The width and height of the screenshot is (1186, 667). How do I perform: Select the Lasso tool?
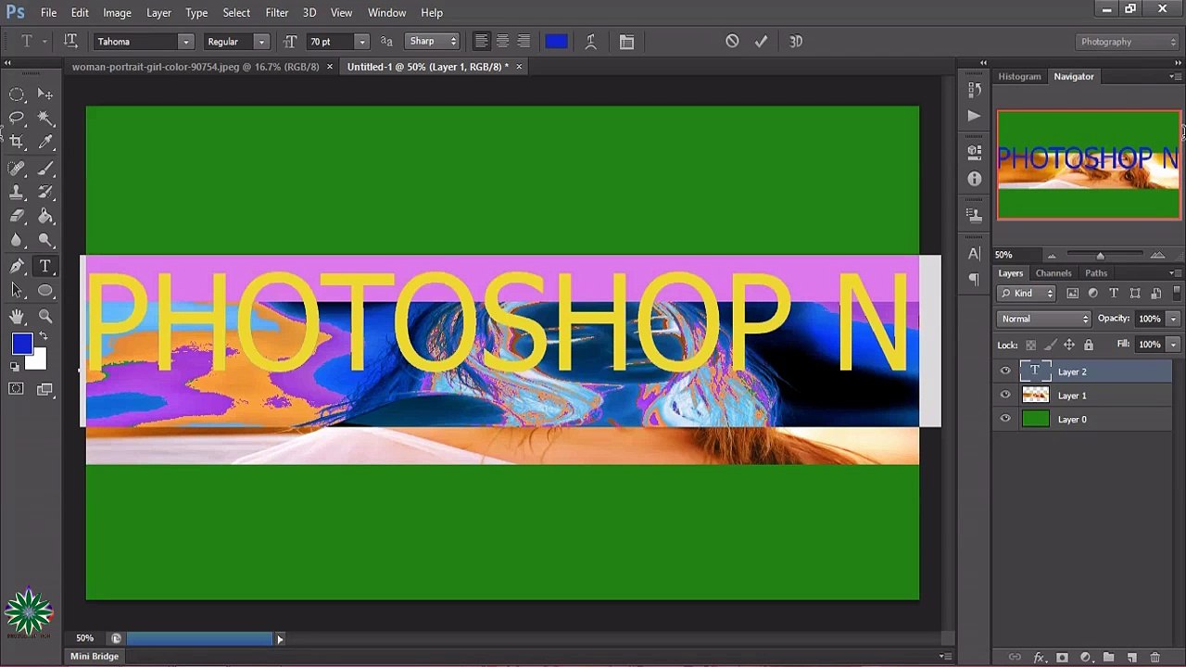[17, 118]
